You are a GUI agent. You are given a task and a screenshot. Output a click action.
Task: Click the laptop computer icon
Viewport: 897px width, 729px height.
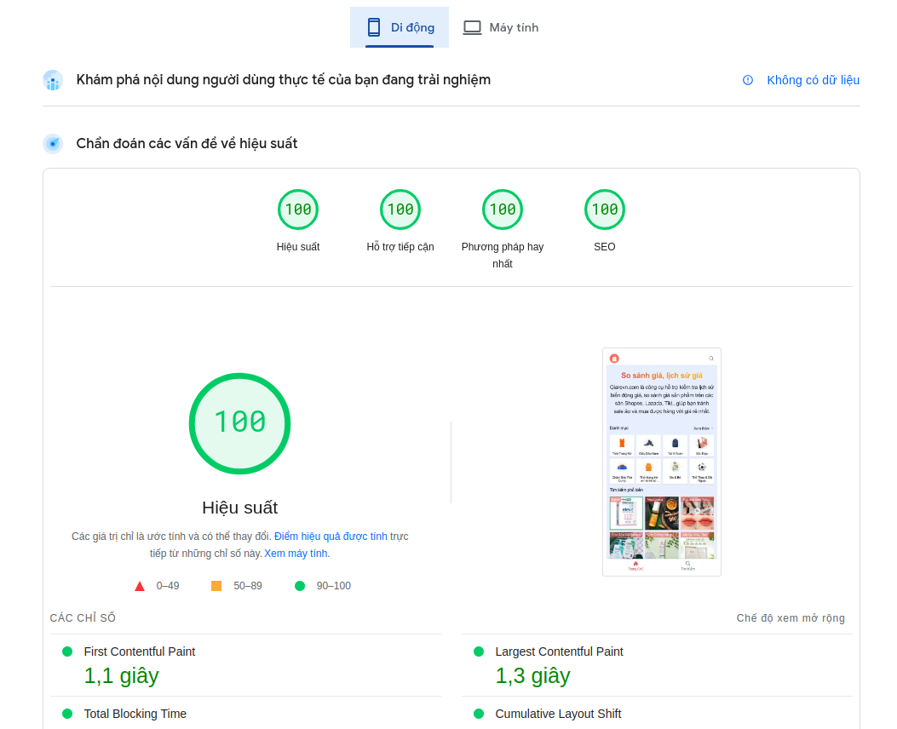click(472, 27)
